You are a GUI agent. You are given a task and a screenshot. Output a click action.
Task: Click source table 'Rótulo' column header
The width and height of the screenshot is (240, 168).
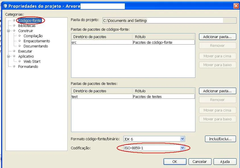[164, 37]
